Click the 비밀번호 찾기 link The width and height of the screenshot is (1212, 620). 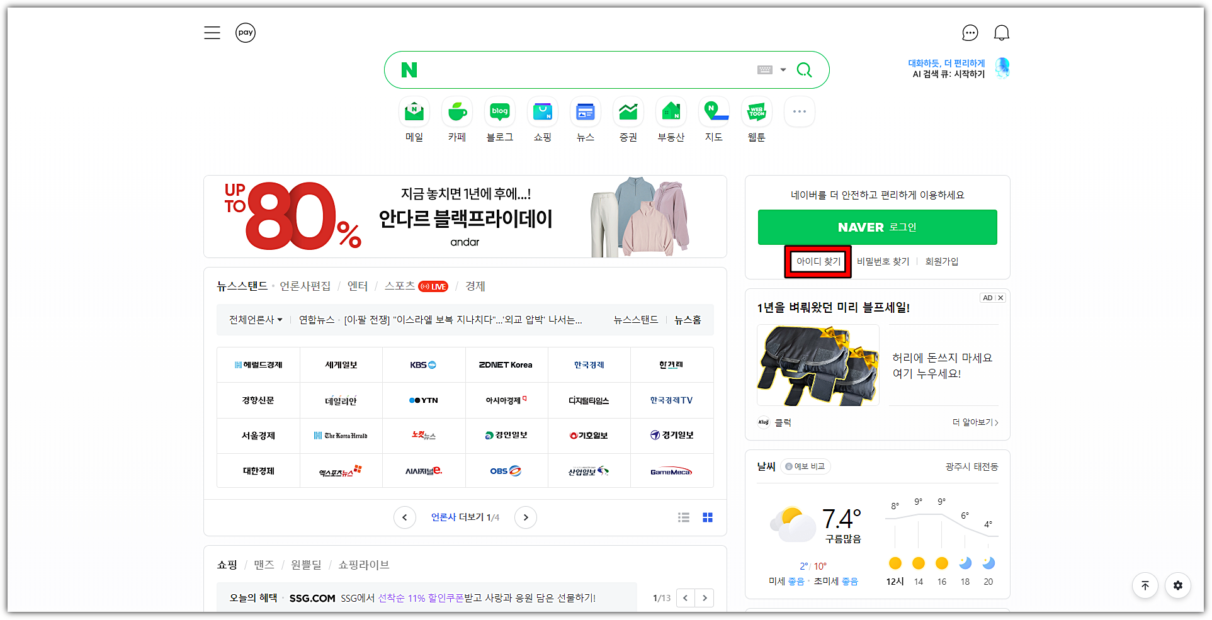pos(883,261)
